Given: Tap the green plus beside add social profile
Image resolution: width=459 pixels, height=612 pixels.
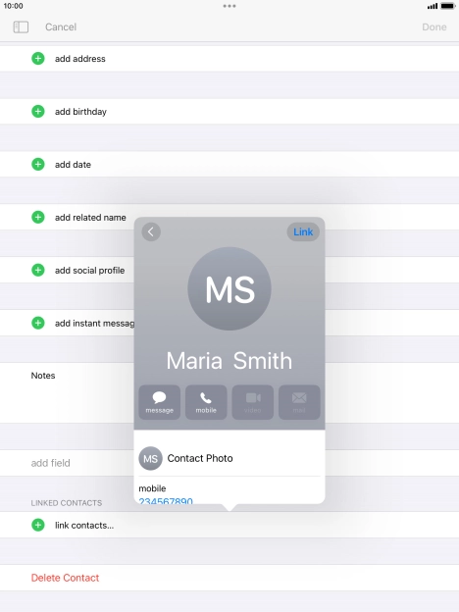Looking at the screenshot, I should click(x=38, y=270).
